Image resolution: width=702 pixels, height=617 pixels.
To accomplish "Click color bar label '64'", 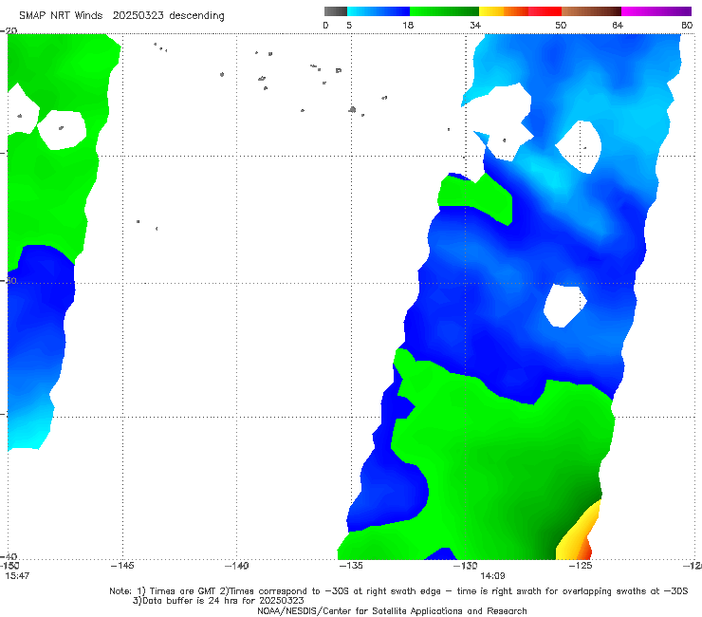I will pos(618,25).
